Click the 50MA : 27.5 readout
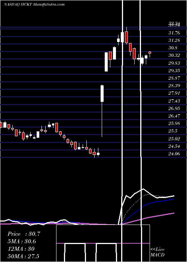Image resolution: width=187 pixels, height=262 pixels. click(23, 256)
